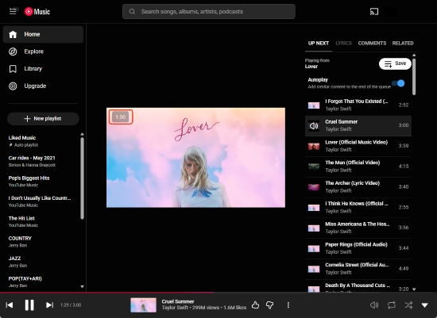Play Miss Americana & The Heartbreak Prince
437x318 pixels.
pos(358,228)
